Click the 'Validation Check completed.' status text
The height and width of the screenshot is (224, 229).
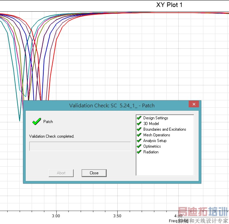pos(52,136)
